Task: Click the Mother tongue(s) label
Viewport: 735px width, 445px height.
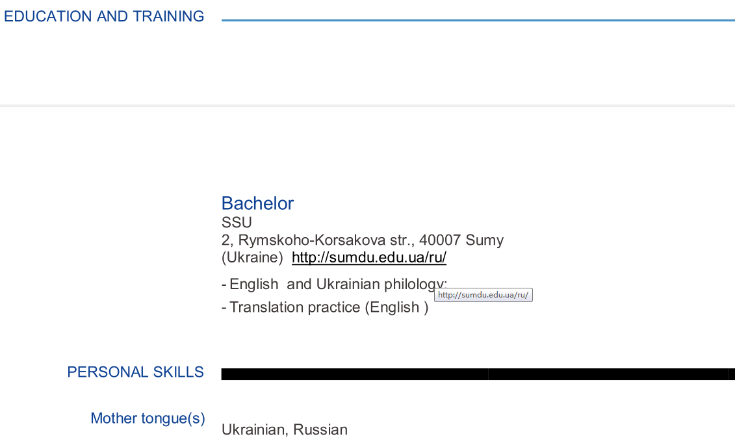Action: (x=148, y=418)
